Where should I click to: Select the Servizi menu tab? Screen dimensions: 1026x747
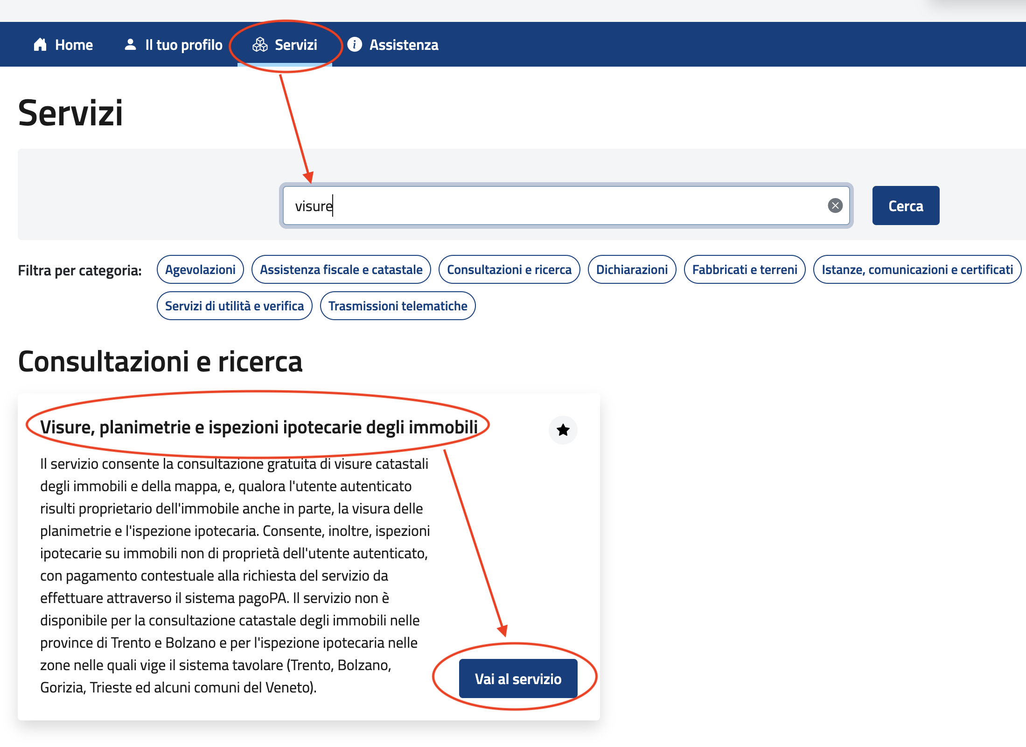click(x=285, y=45)
